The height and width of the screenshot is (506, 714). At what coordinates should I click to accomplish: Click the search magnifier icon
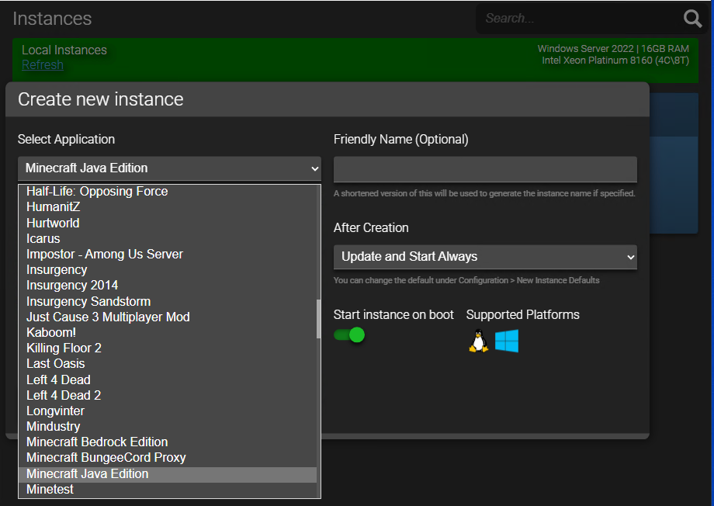pyautogui.click(x=692, y=19)
